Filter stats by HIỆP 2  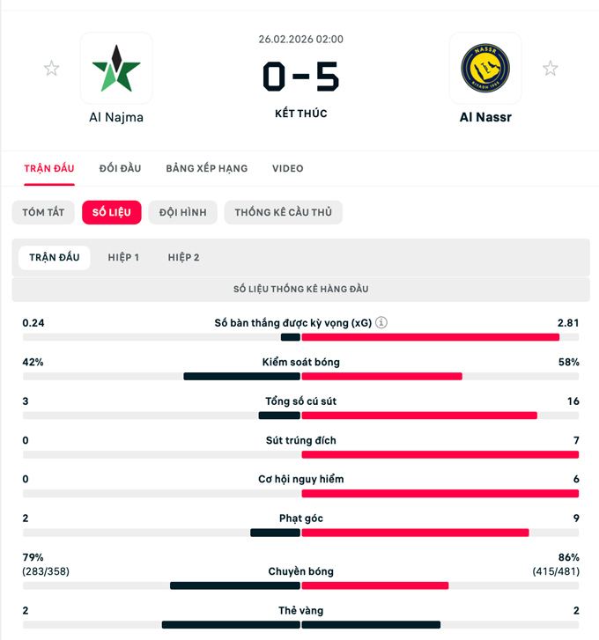click(x=184, y=257)
